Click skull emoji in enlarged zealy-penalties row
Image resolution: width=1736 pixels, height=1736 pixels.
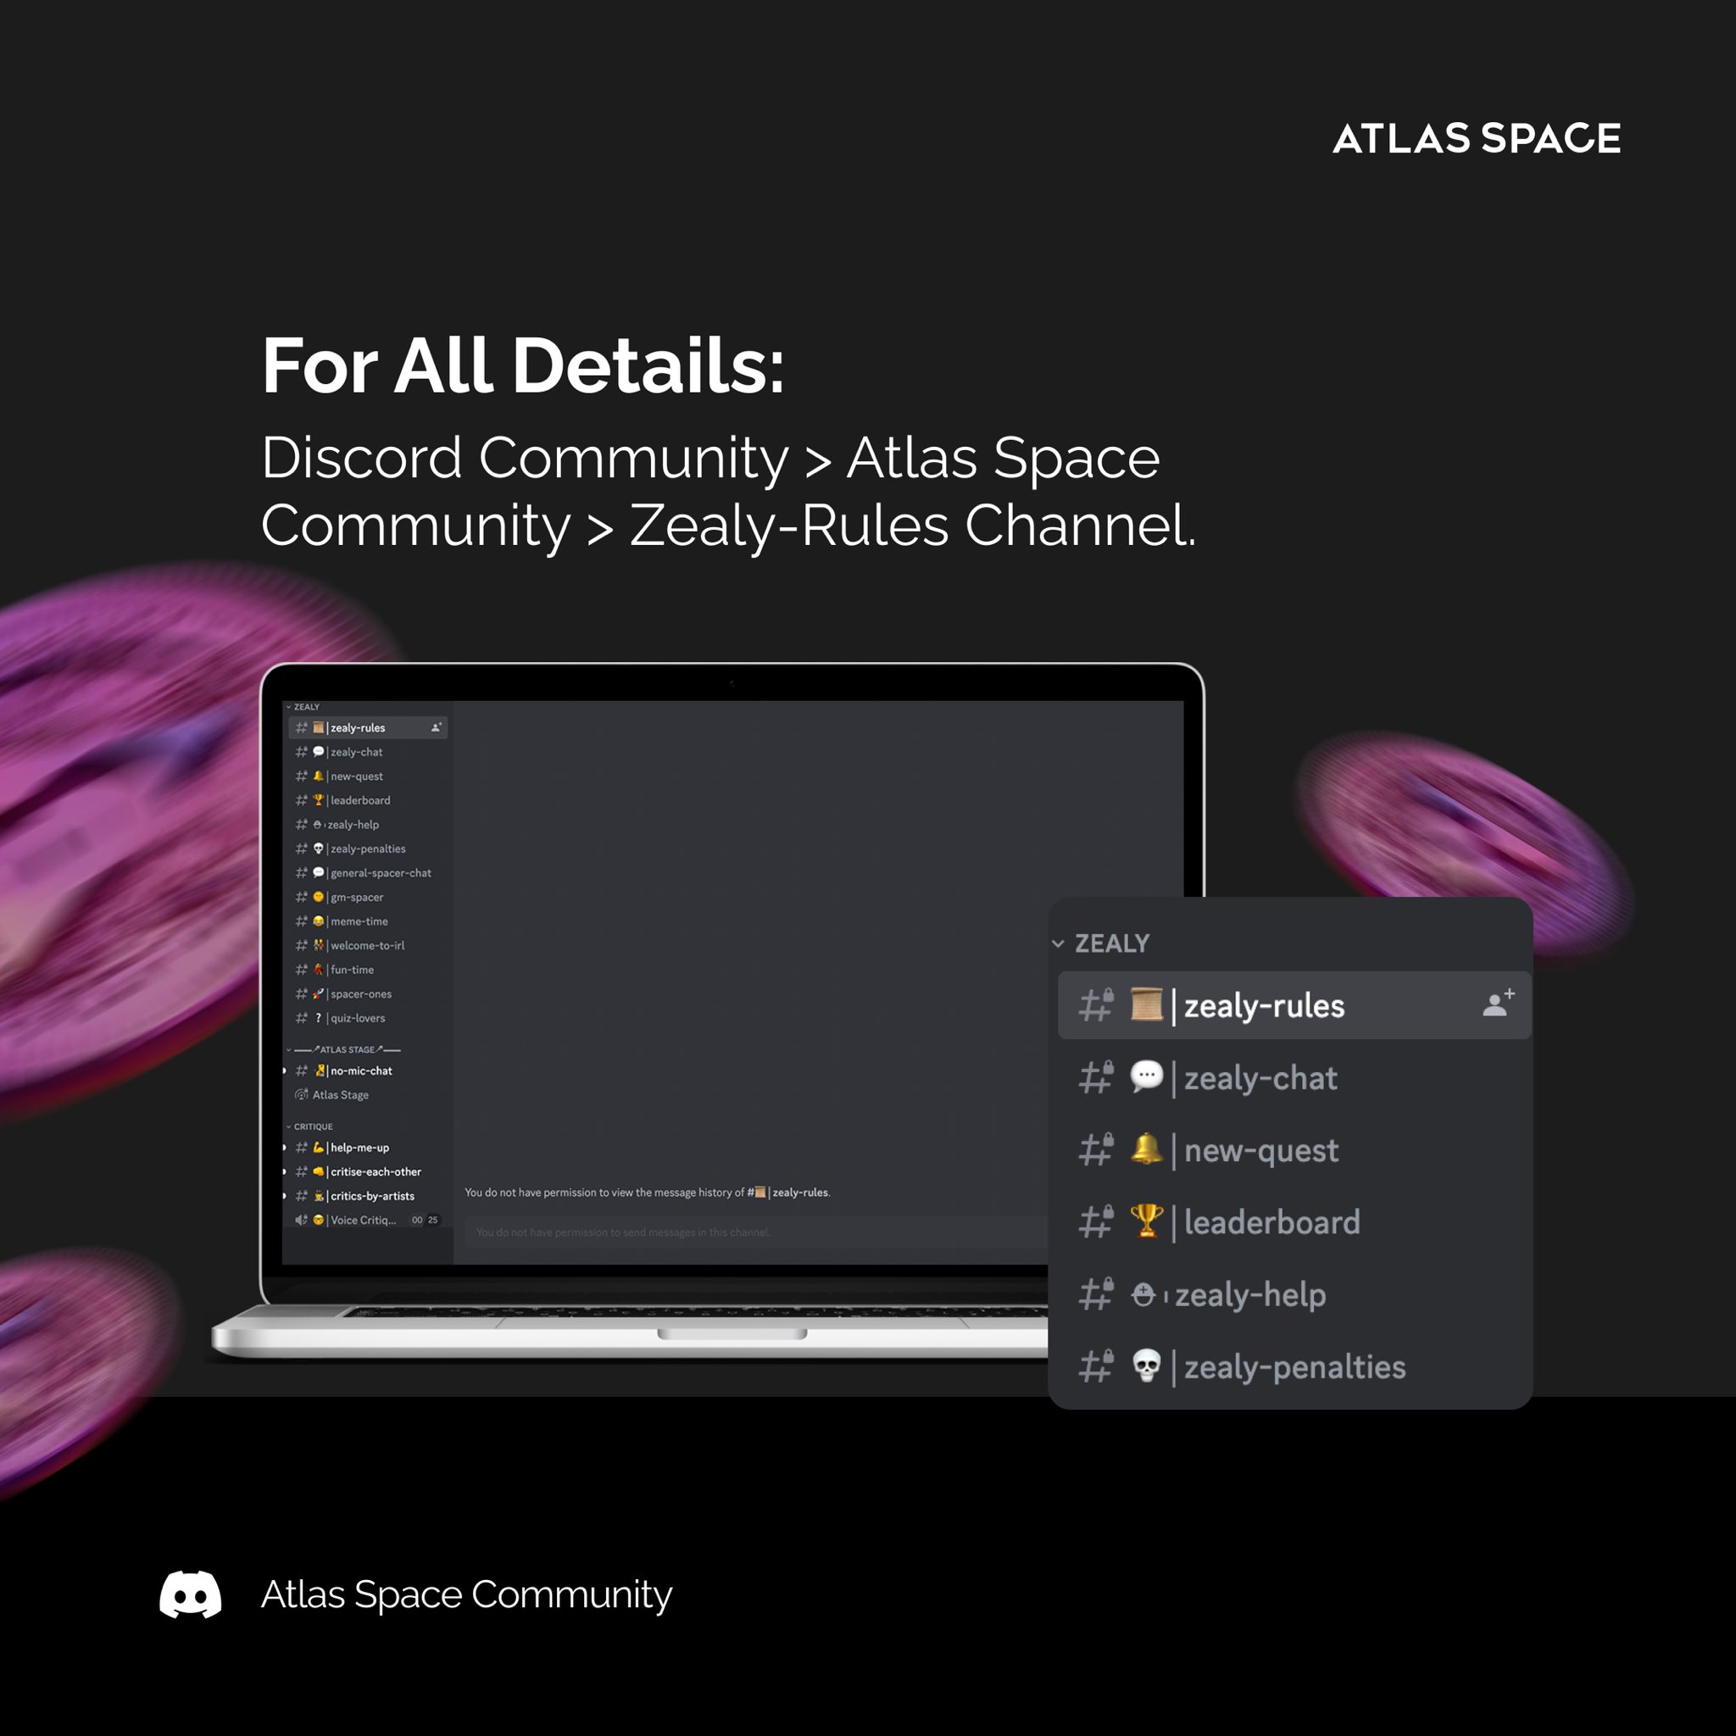(x=1146, y=1366)
